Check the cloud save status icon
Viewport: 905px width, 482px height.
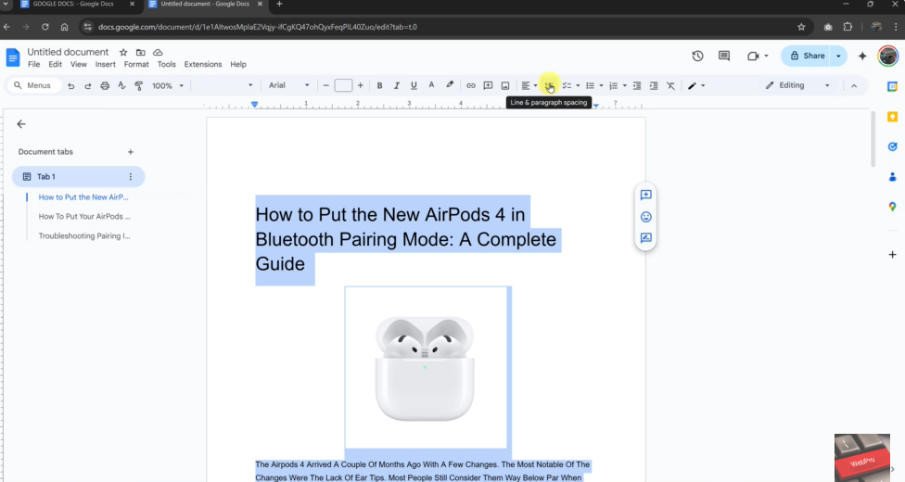point(158,52)
